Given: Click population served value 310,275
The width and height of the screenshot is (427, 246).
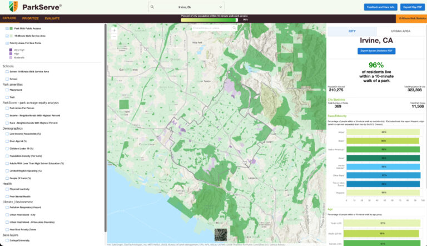Looking at the screenshot, I should (336, 90).
